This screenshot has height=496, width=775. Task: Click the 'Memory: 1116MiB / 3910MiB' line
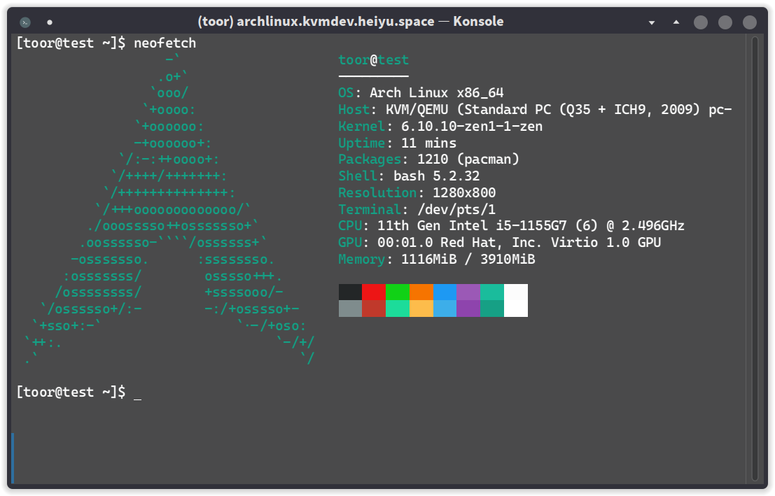point(437,260)
